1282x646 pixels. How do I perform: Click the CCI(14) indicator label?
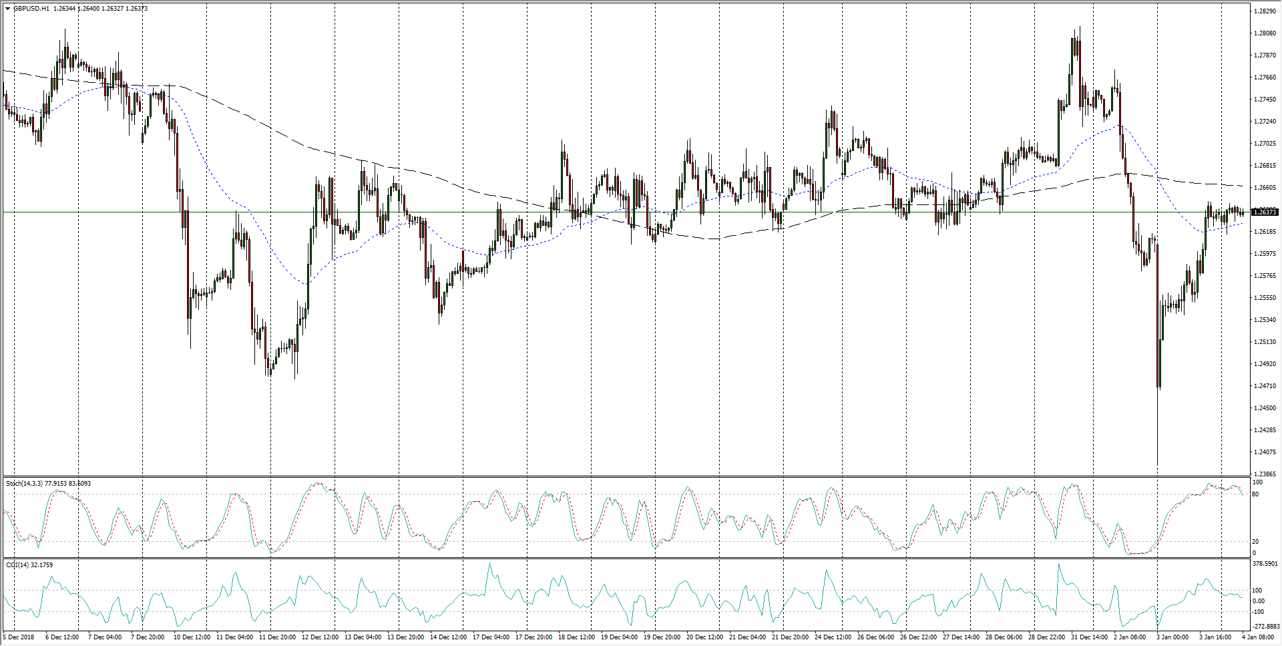pyautogui.click(x=17, y=564)
